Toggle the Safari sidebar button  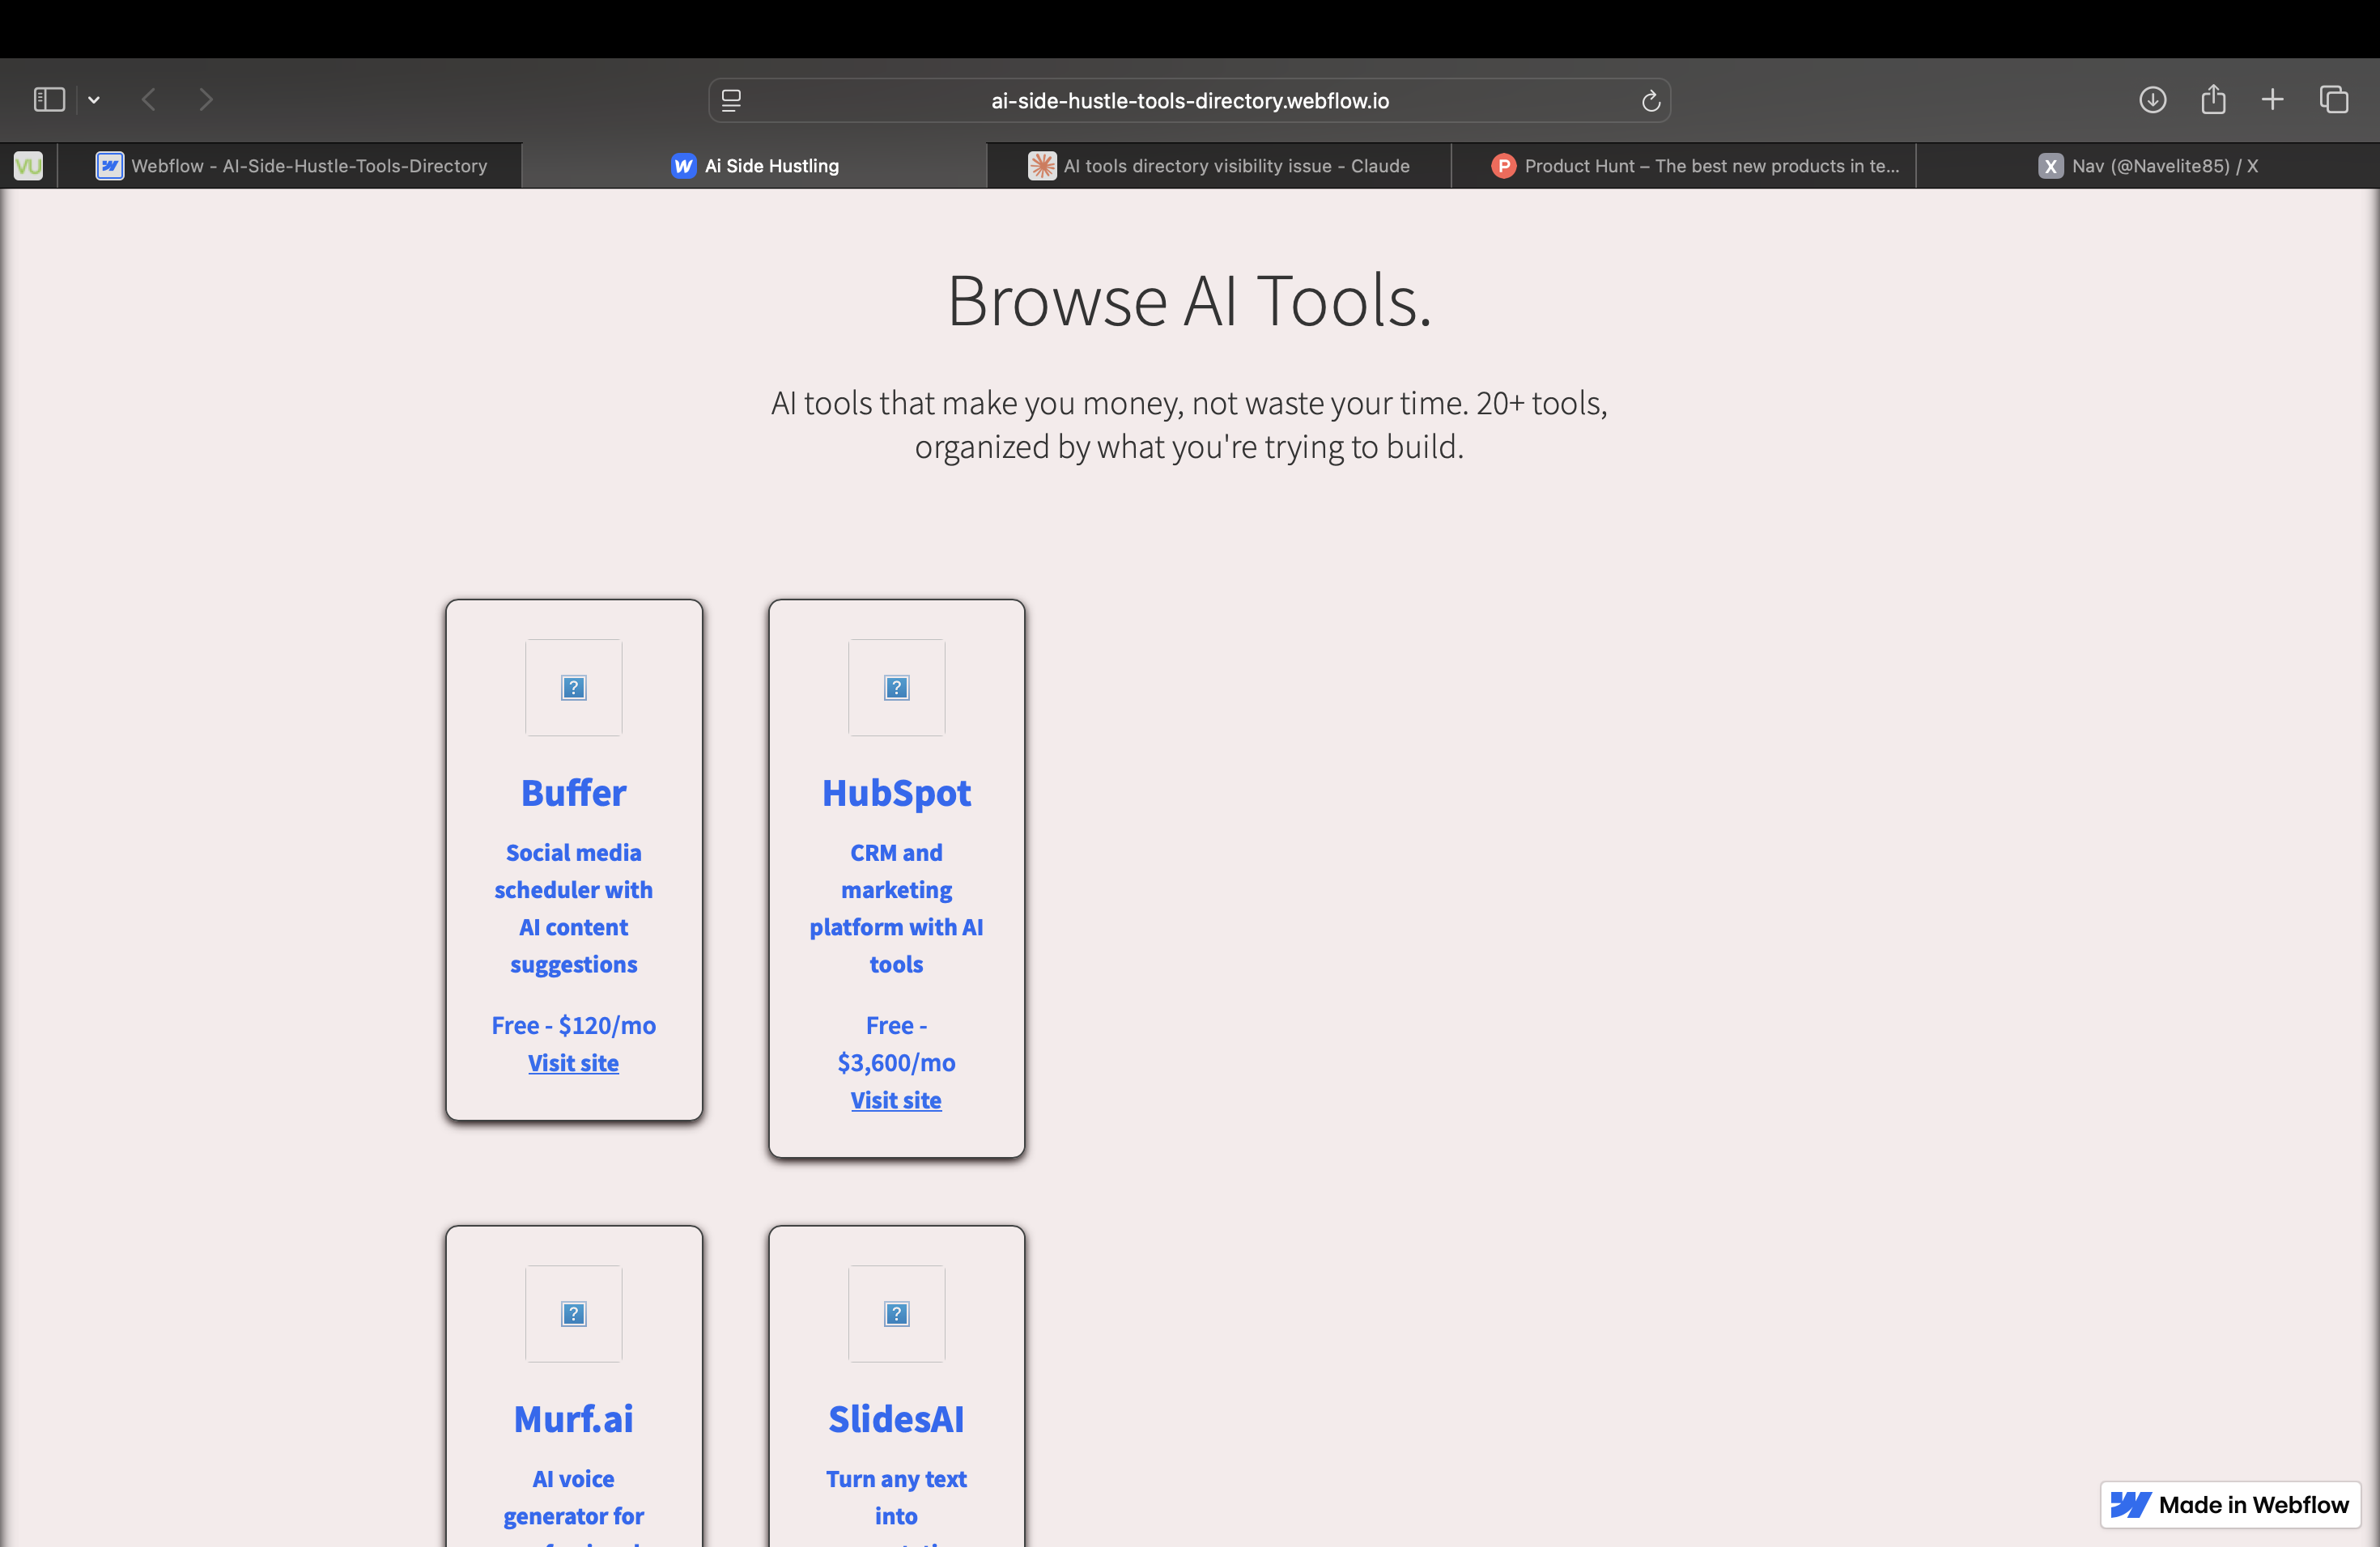click(49, 100)
